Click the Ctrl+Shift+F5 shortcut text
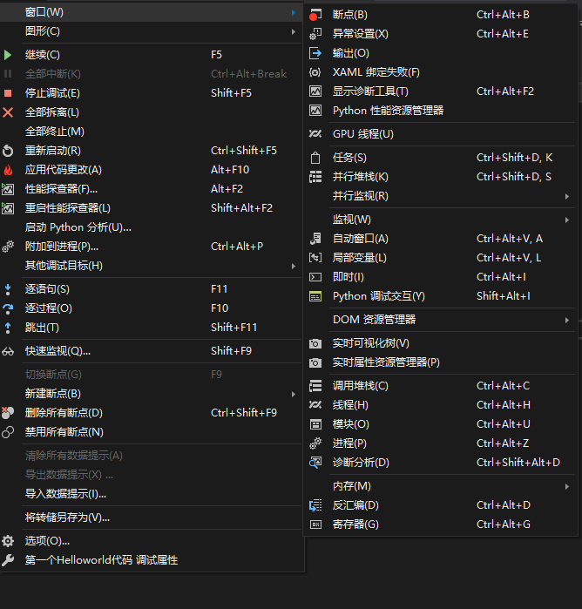The image size is (582, 609). click(x=244, y=151)
